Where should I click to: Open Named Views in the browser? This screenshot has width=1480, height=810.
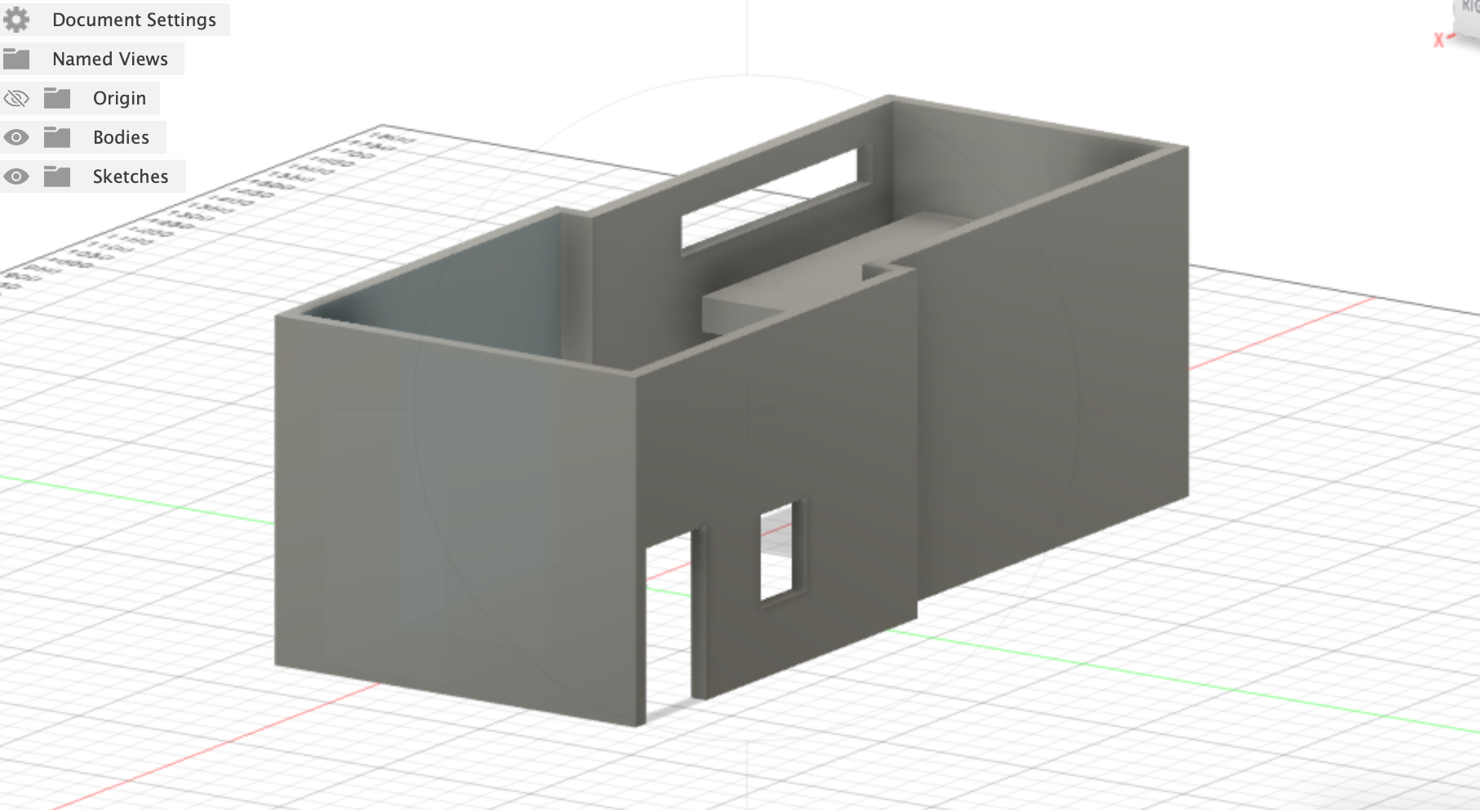point(109,59)
